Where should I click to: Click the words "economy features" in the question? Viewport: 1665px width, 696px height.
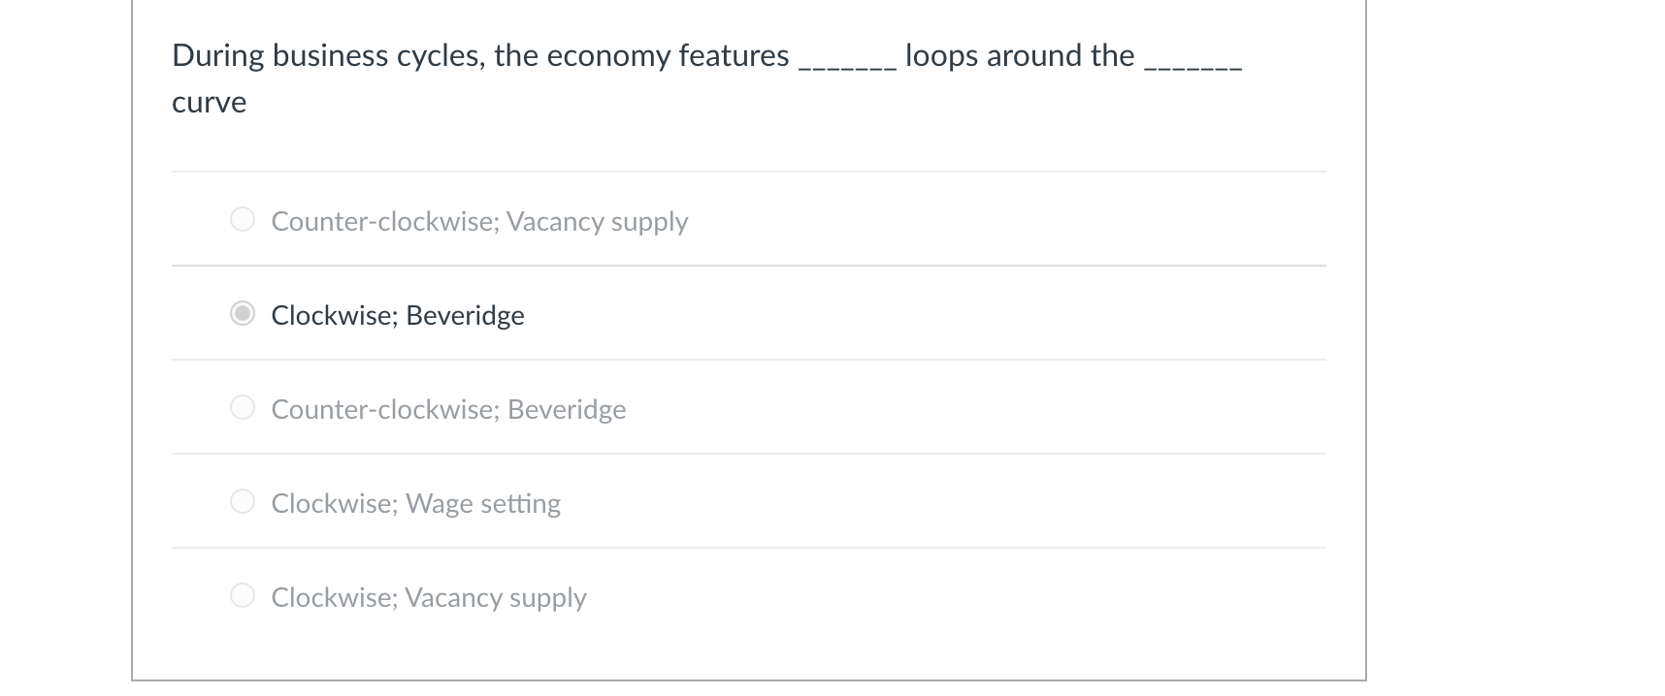(x=668, y=56)
